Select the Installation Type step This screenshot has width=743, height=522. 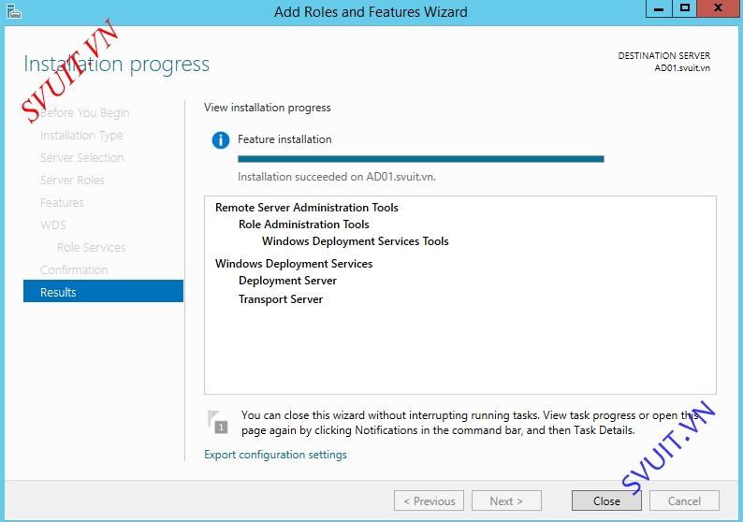tap(81, 136)
